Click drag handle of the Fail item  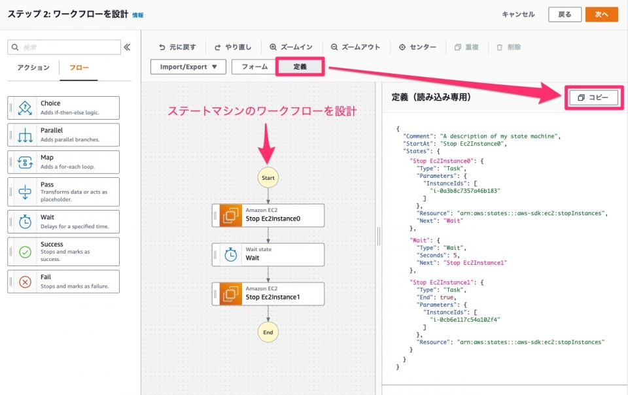coord(11,282)
